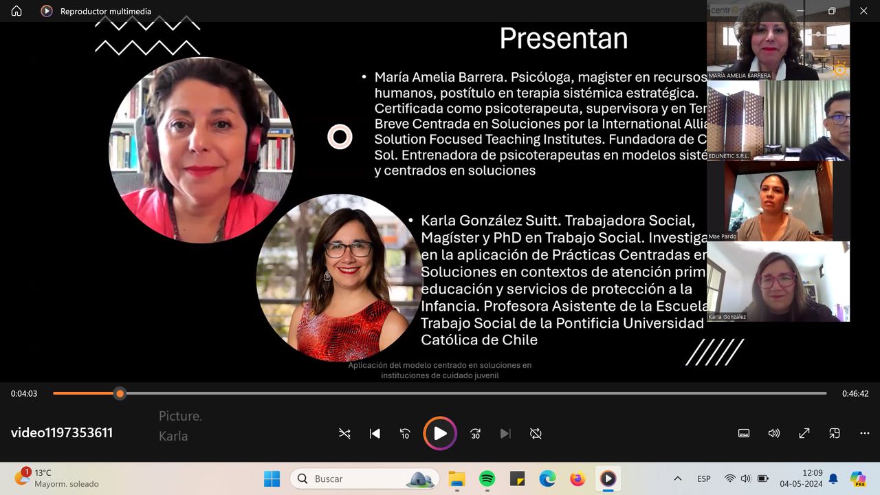This screenshot has width=880, height=495.
Task: Enter full screen mode
Action: coord(804,434)
